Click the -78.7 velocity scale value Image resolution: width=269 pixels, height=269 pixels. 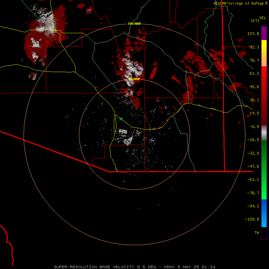[x=253, y=193]
